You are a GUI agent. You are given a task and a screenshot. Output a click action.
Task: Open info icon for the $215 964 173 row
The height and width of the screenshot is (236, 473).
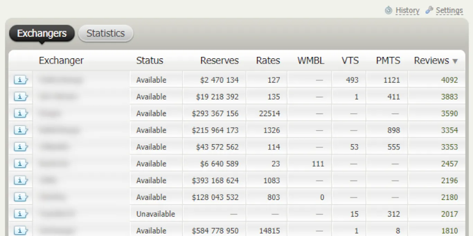click(x=21, y=130)
